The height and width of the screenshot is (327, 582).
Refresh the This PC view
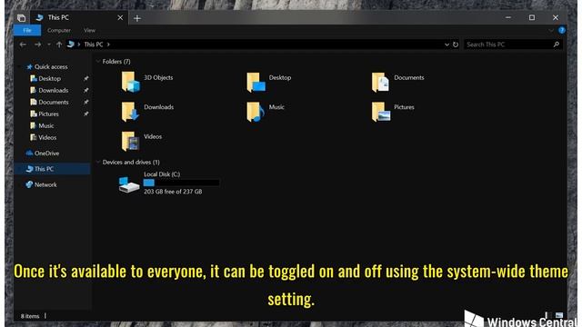[456, 45]
